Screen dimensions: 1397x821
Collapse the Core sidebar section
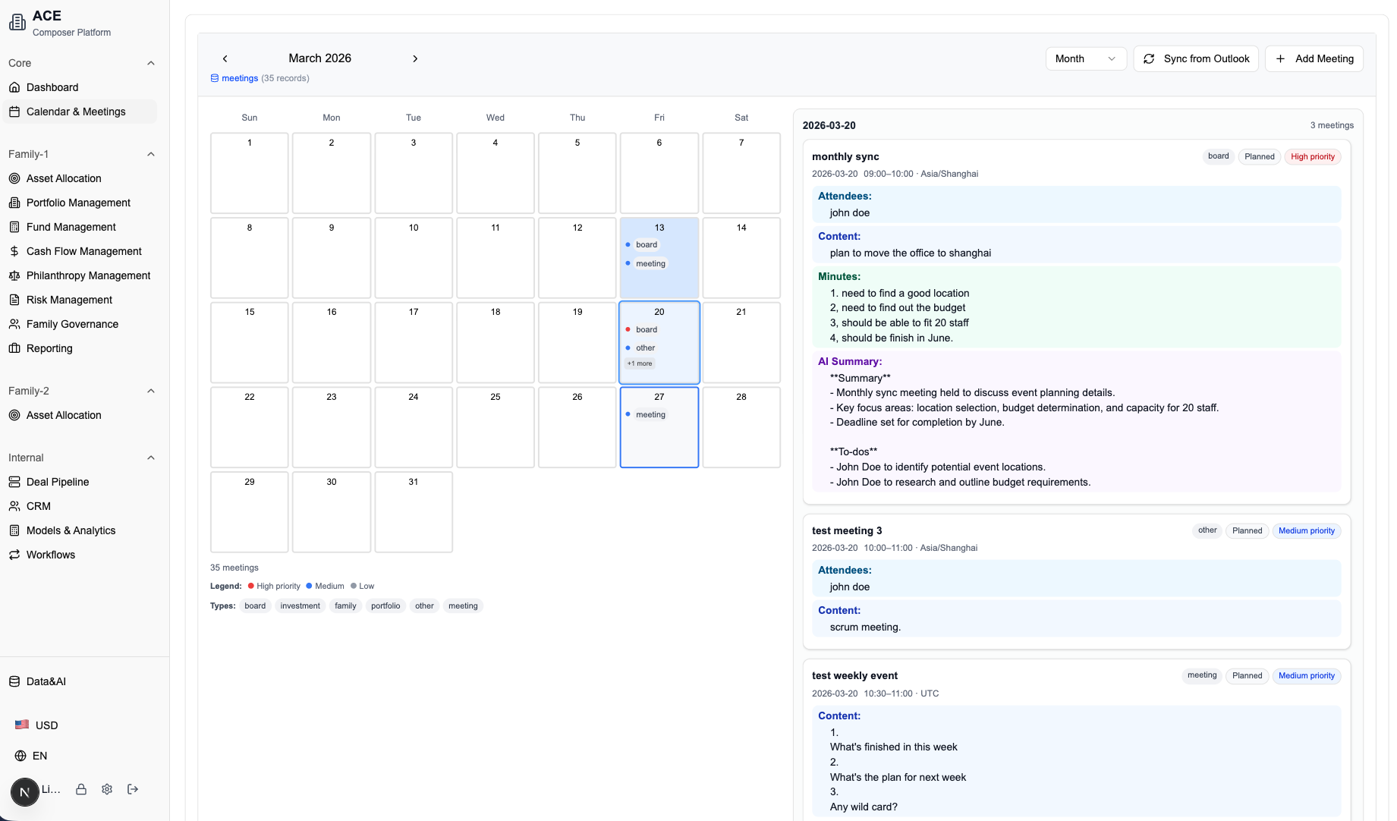pos(151,63)
